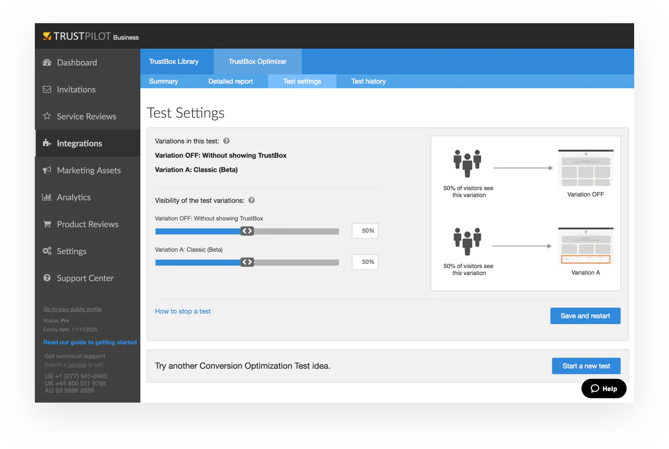This screenshot has height=449, width=669.
Task: Open the How to stop a test link
Action: [182, 311]
